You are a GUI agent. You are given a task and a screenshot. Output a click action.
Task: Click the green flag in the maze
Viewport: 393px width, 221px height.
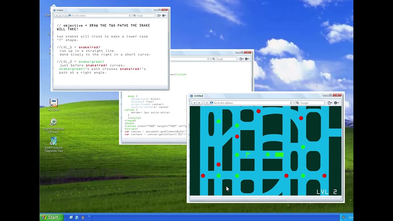tap(248, 155)
